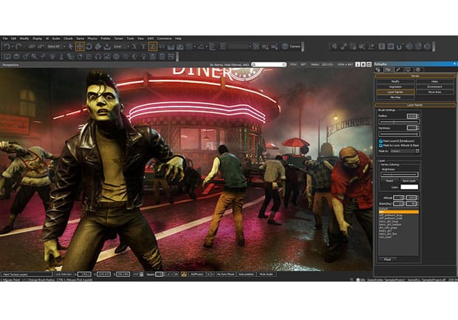This screenshot has height=320, width=458.
Task: Toggle Lock Selection in status bar
Action: 64,274
